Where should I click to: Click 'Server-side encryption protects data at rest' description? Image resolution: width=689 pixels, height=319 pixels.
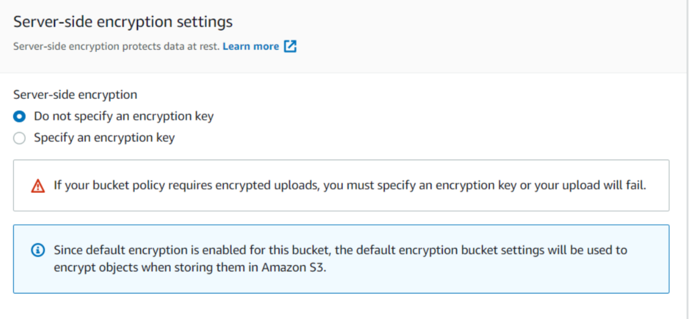pos(116,46)
